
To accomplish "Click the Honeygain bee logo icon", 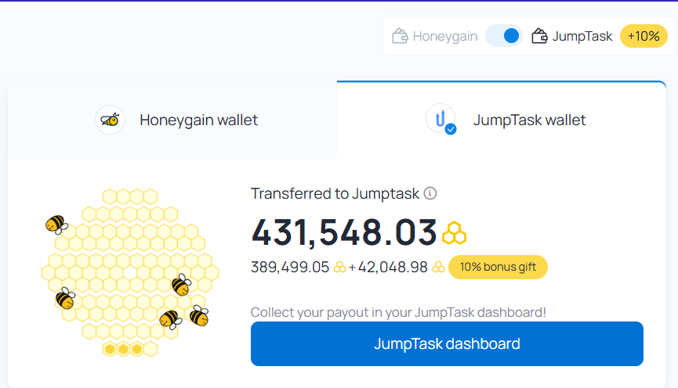I will 110,120.
